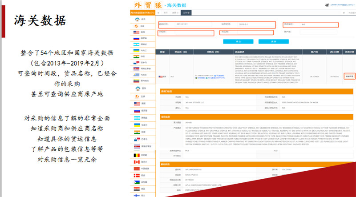
Task: Choose the Argentina flag in the sidebar beside the search form
Action: [x=136, y=44]
